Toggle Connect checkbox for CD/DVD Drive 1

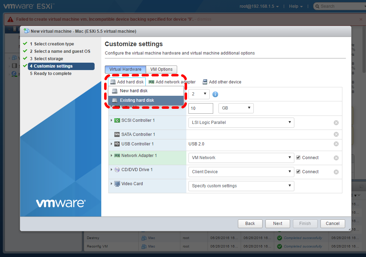point(298,171)
